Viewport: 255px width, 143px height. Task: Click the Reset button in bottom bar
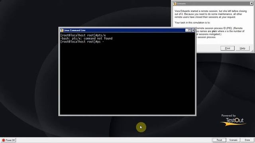tap(219, 140)
